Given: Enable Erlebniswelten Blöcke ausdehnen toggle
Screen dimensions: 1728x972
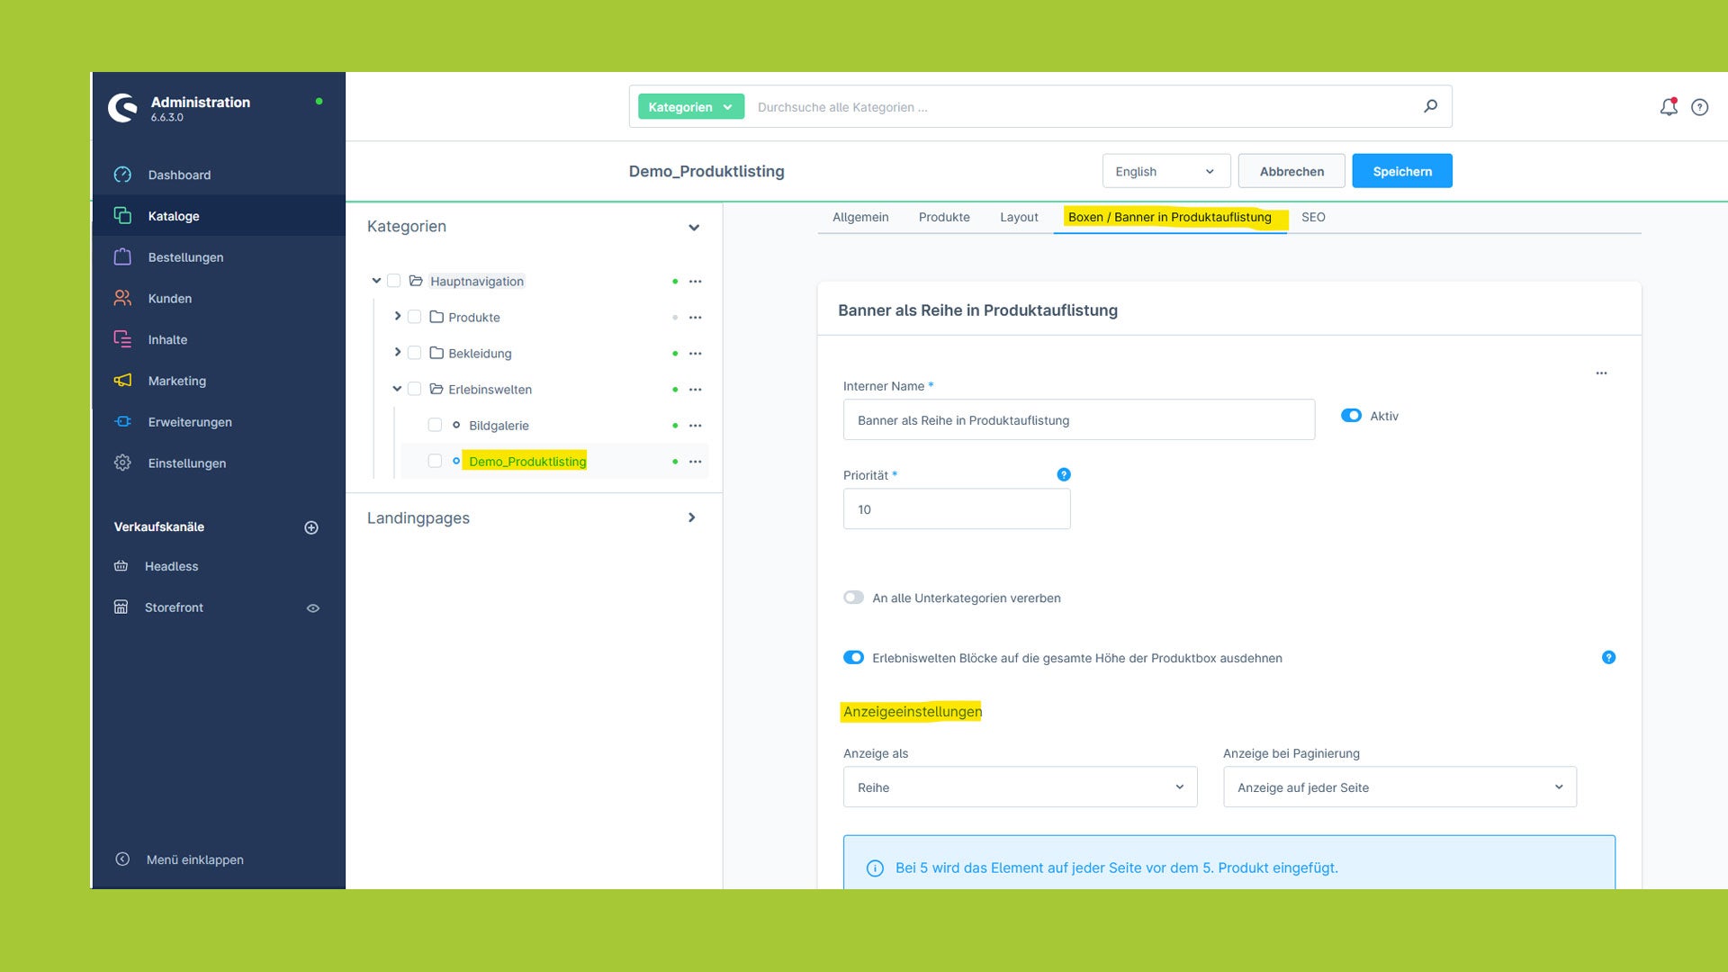Looking at the screenshot, I should (852, 658).
